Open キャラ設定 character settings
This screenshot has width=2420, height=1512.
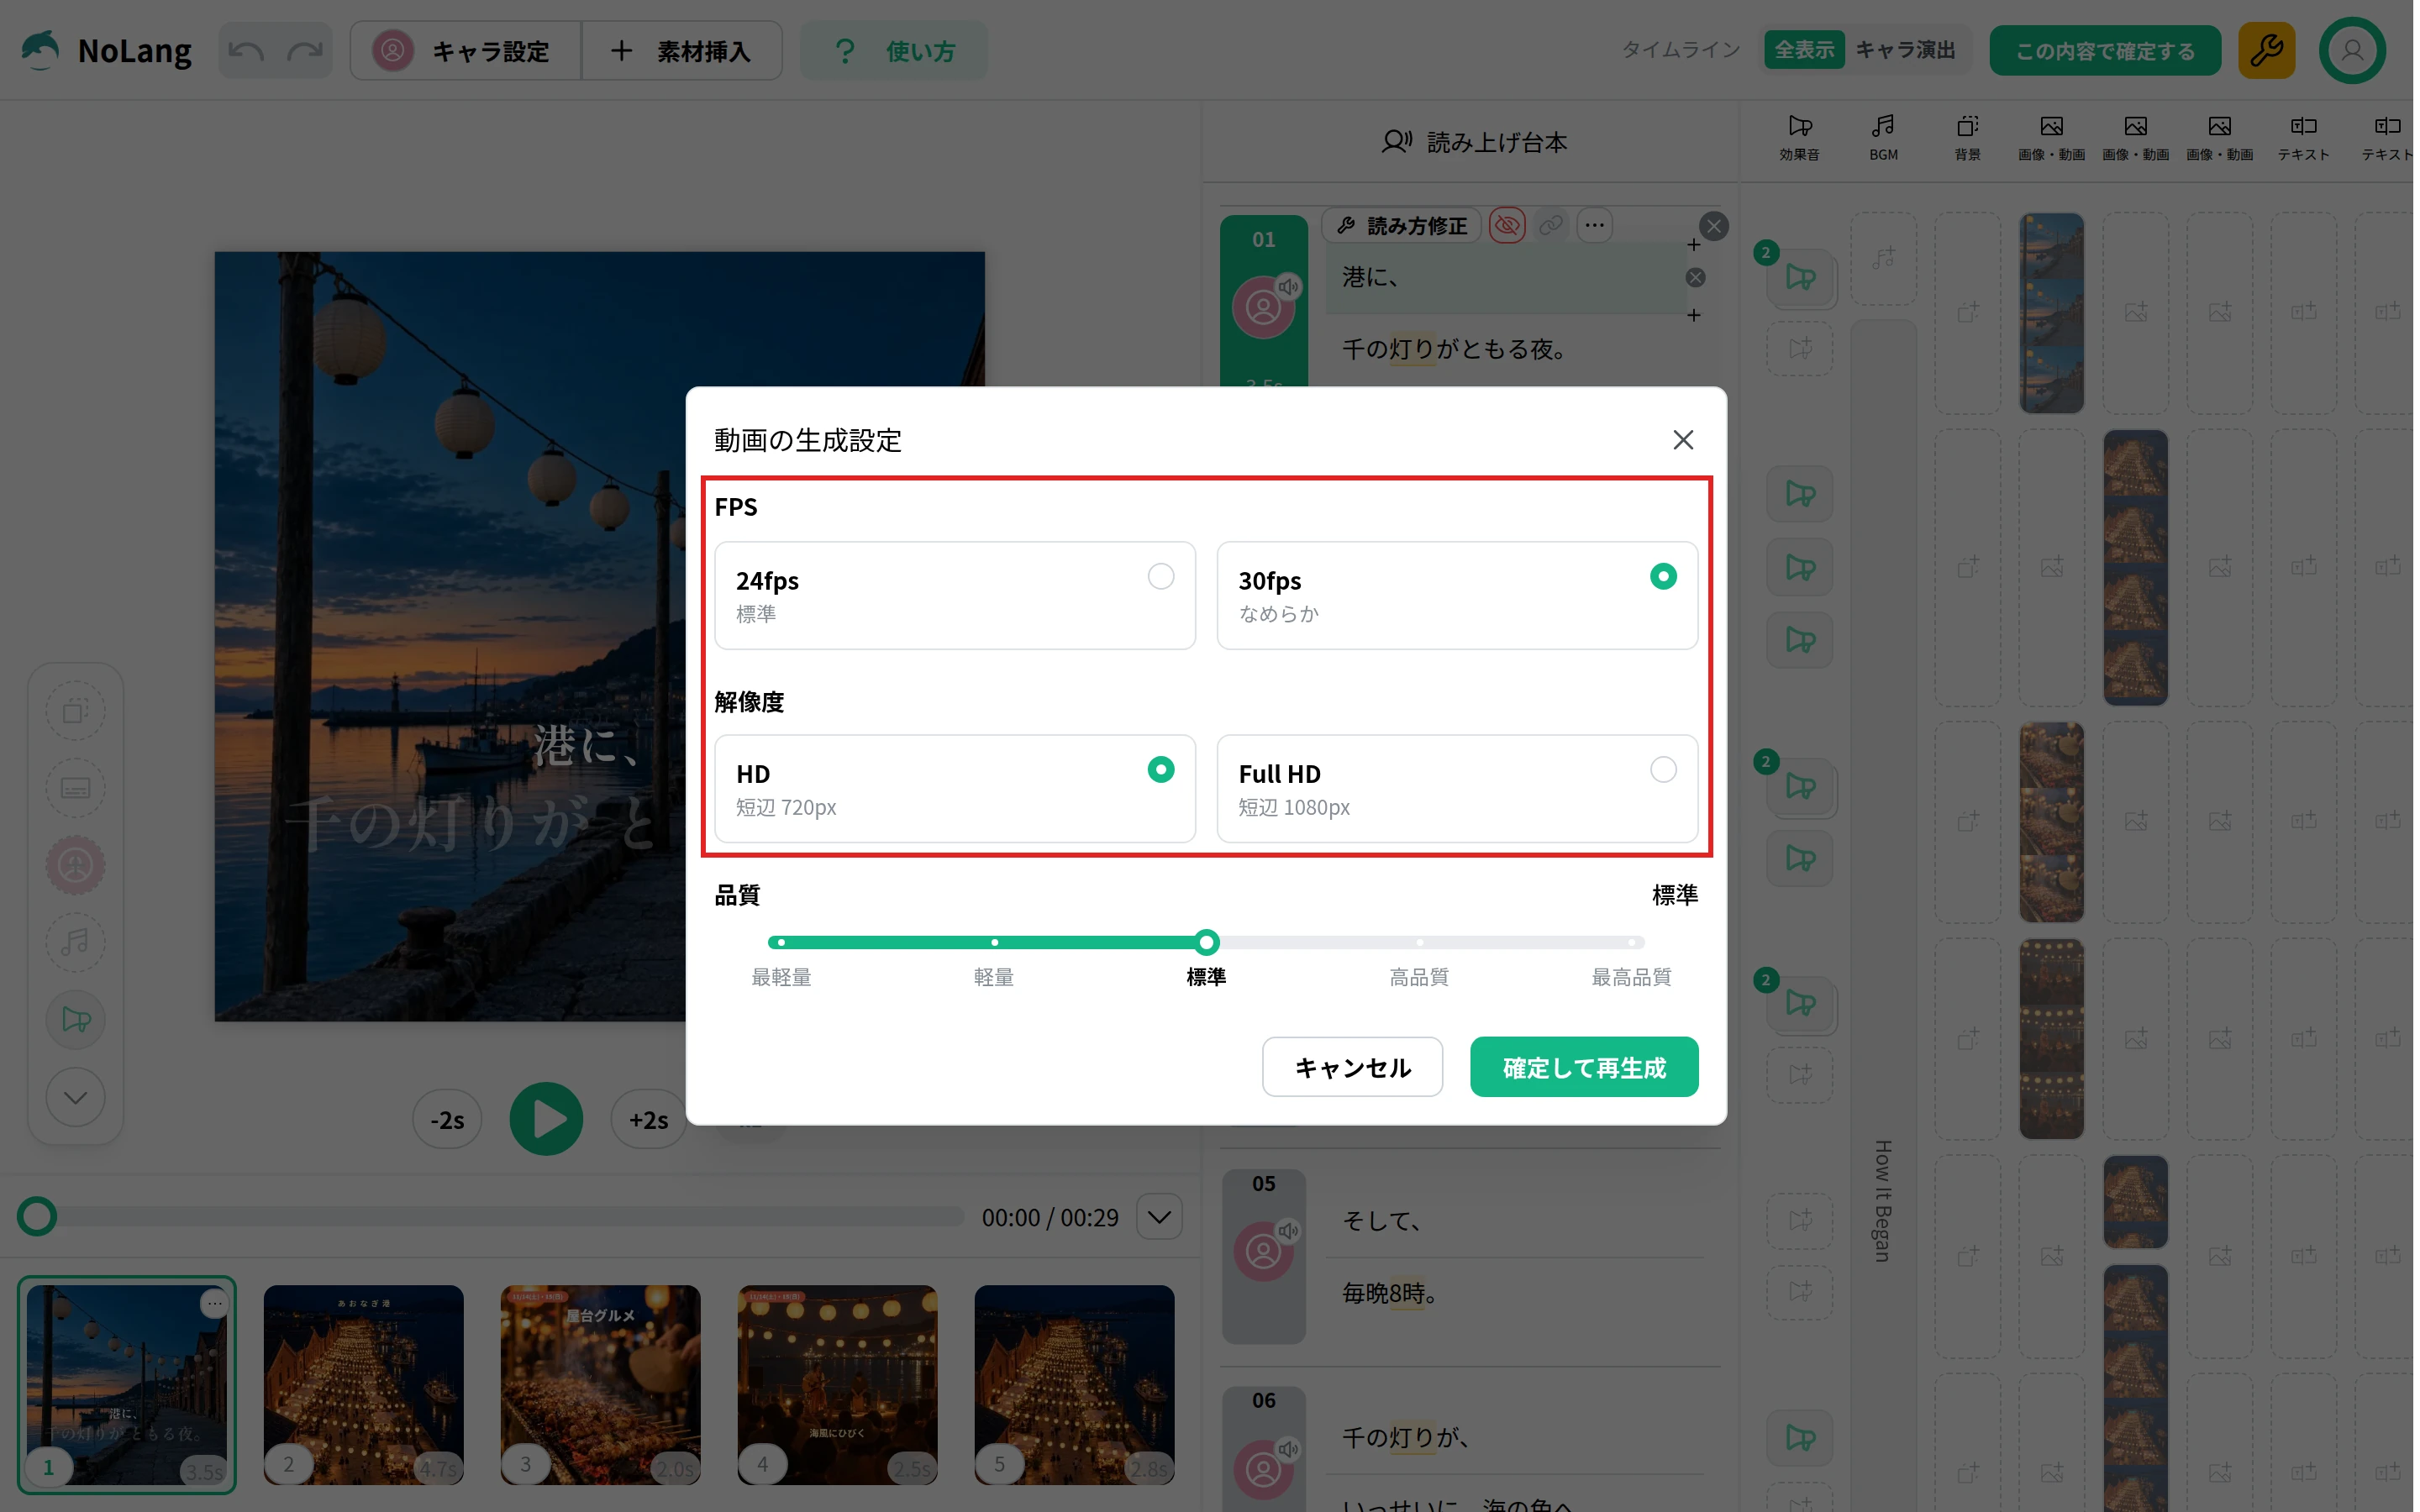466,51
